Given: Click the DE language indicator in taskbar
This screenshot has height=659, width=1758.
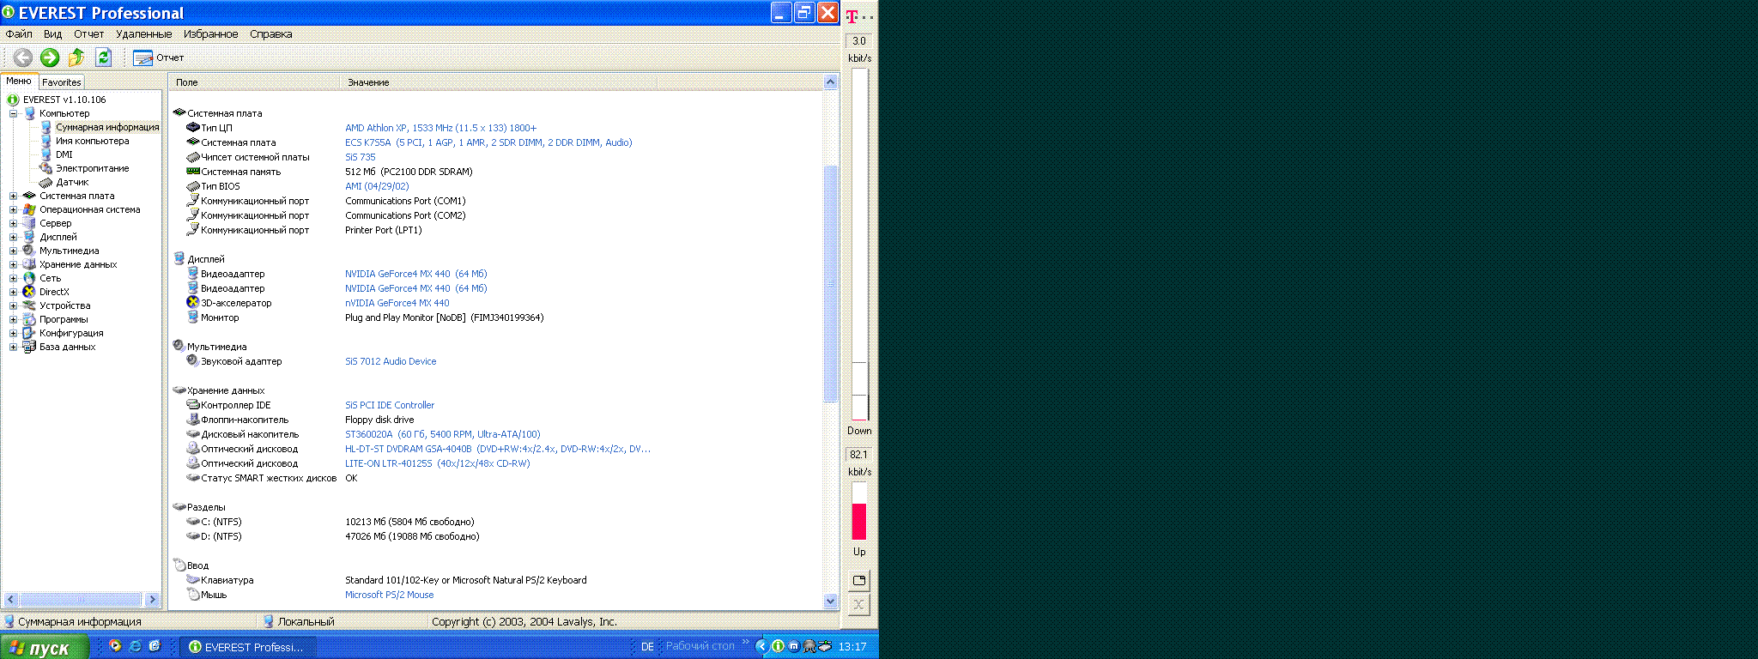Looking at the screenshot, I should tap(647, 647).
